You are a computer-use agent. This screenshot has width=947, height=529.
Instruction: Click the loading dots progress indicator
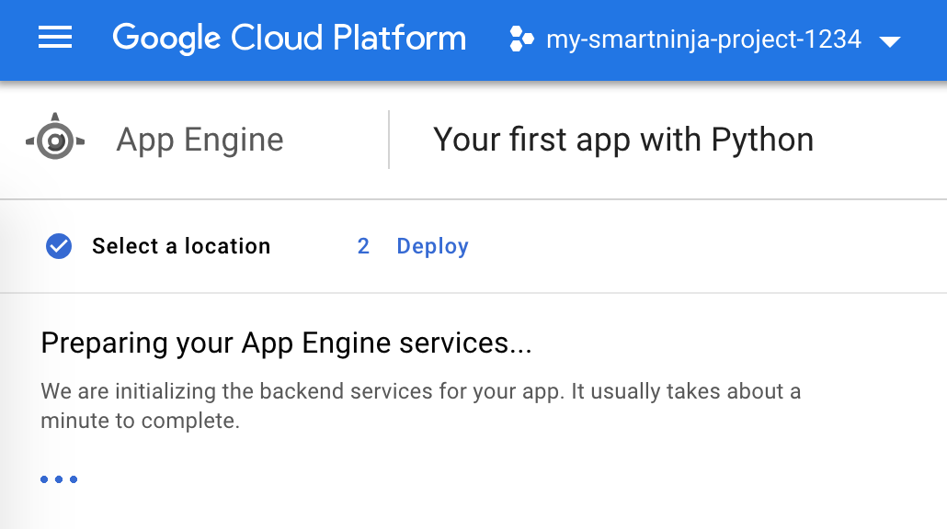(x=59, y=479)
